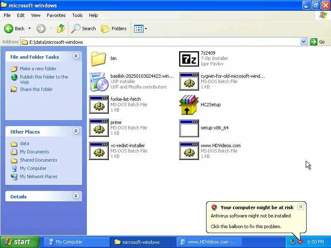The image size is (331, 248).
Task: Select the setup-x86_64 program icon
Action: tap(189, 128)
